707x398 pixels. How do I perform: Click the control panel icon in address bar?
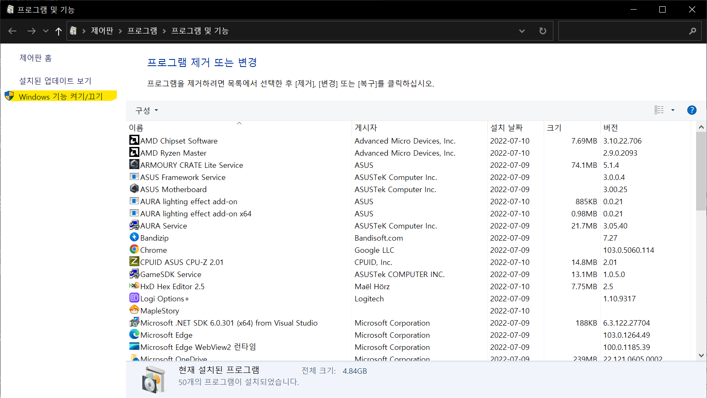click(x=73, y=31)
